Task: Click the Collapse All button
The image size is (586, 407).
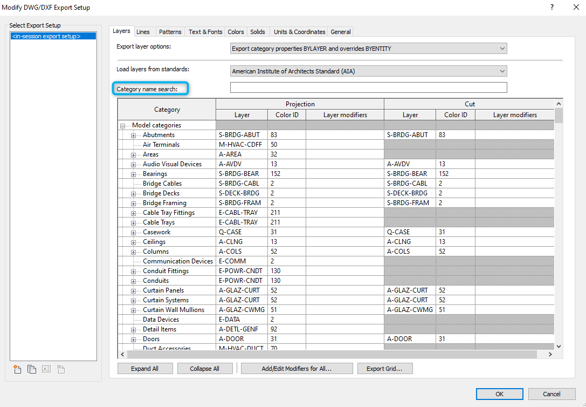Action: 205,368
